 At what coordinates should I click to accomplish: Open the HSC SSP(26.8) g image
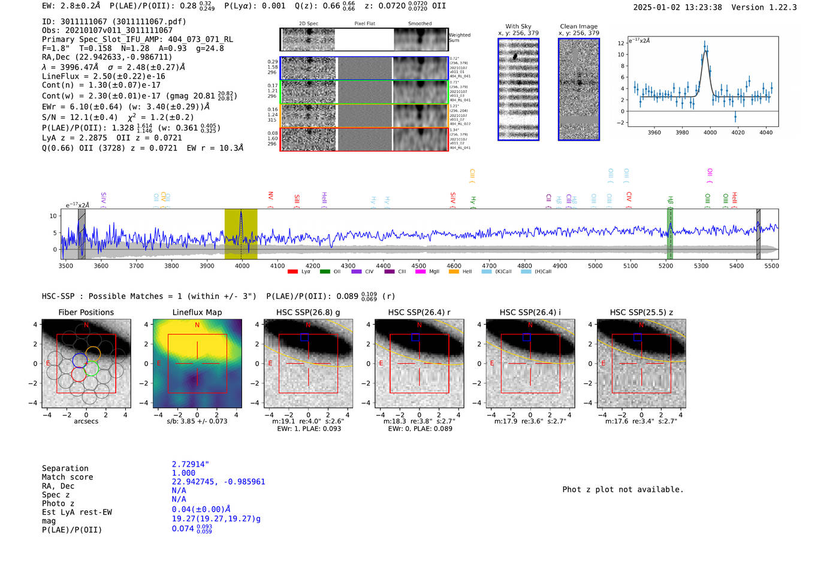[x=308, y=364]
